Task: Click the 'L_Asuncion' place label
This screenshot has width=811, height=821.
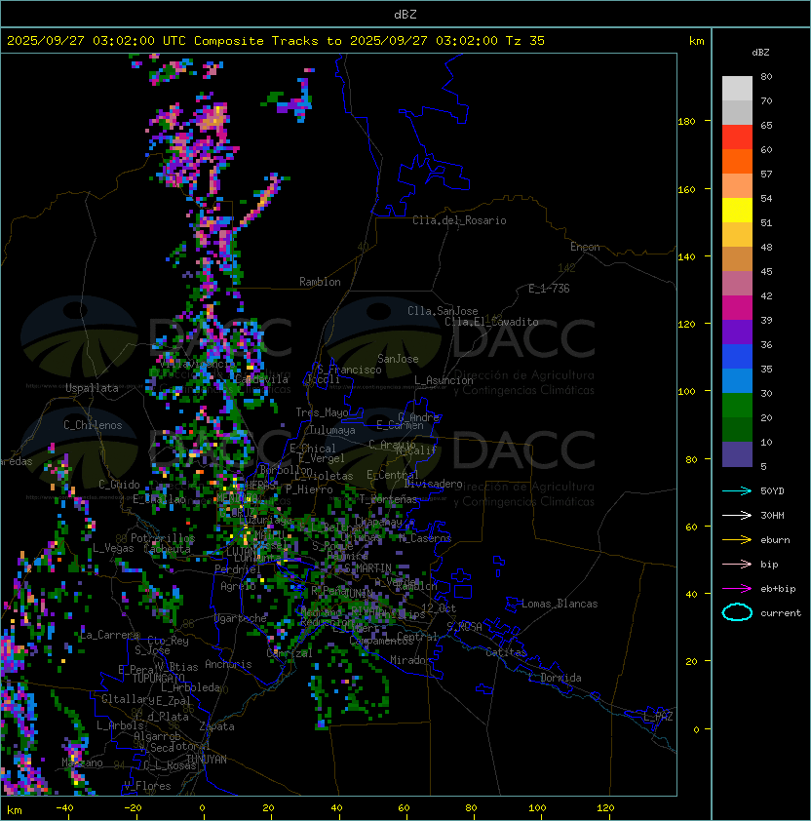Action: 444,380
